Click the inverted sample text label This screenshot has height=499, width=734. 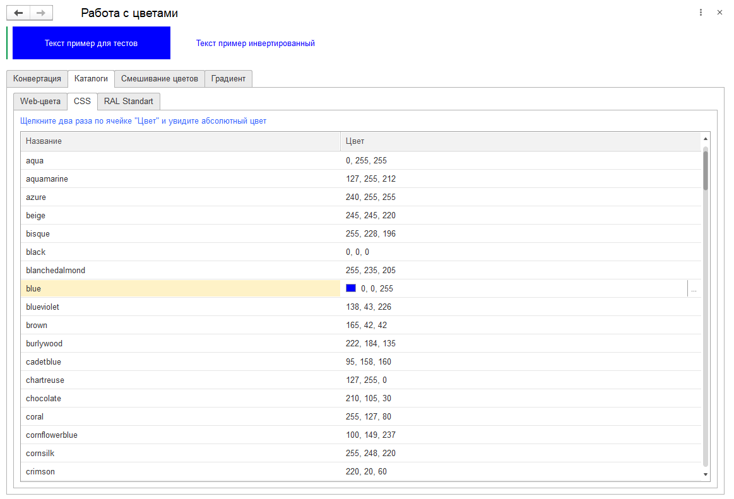(255, 44)
